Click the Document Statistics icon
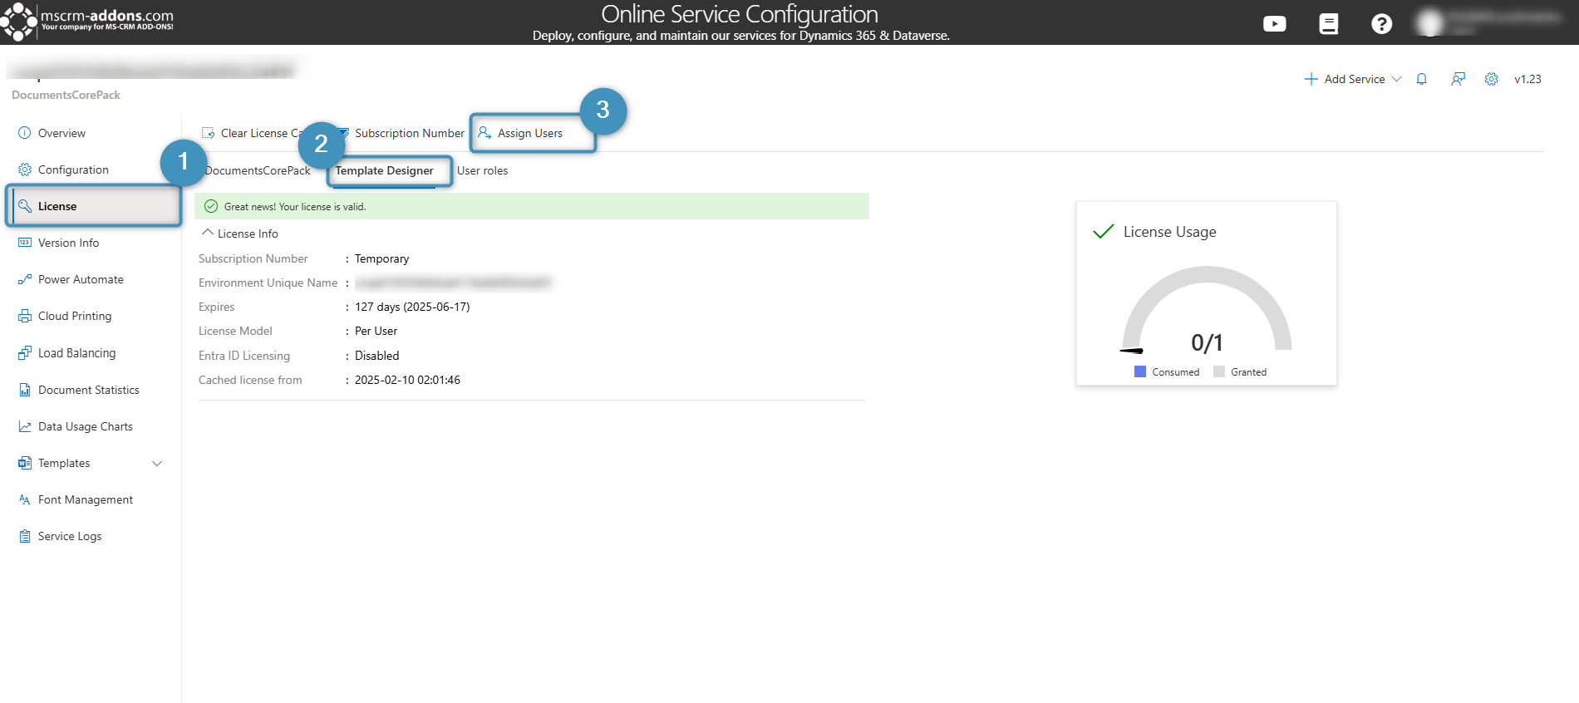The image size is (1579, 703). click(25, 390)
